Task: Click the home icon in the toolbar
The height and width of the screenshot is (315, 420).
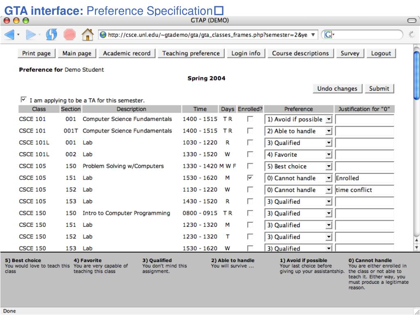Action: [88, 34]
